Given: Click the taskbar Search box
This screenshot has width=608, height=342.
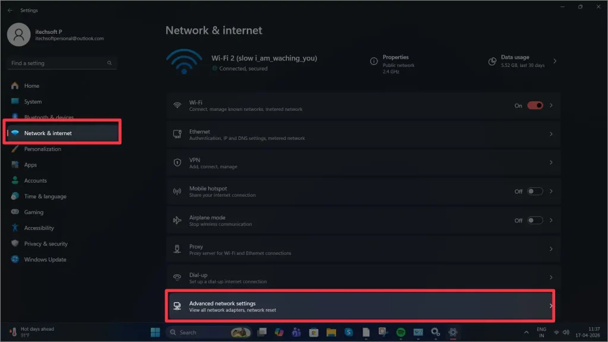Looking at the screenshot, I should click(x=209, y=333).
